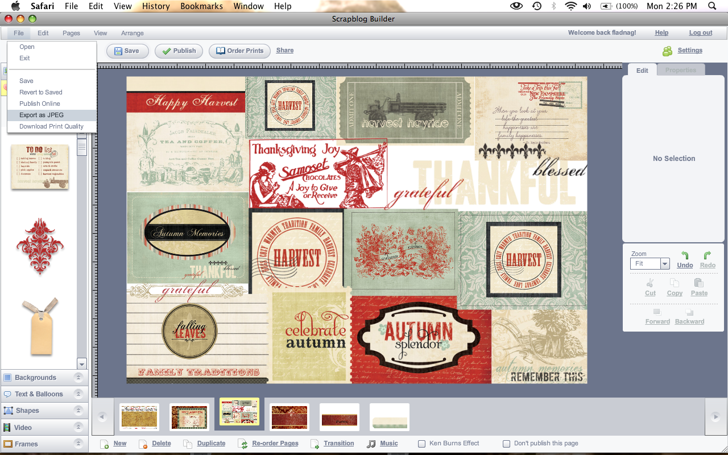Click the "No Selection" text

click(x=674, y=159)
